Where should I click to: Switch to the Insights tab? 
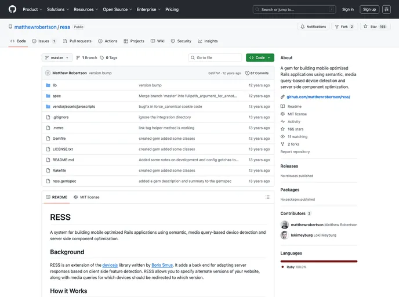click(208, 41)
